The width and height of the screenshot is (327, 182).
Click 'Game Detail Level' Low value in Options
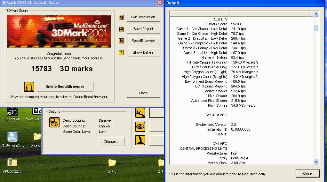(102, 132)
